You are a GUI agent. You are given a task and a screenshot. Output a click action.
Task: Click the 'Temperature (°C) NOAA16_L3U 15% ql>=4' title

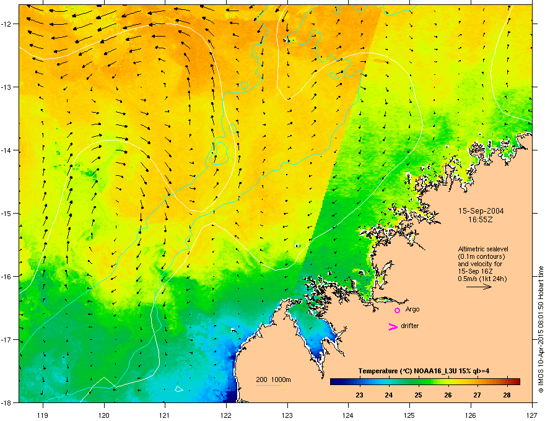(424, 371)
